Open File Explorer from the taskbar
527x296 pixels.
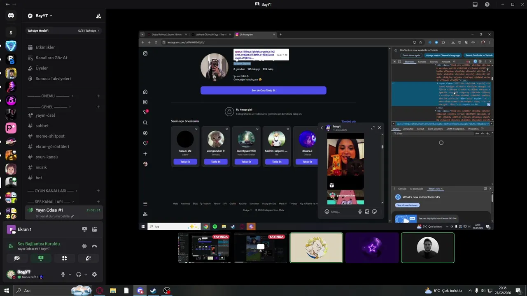[x=113, y=291]
